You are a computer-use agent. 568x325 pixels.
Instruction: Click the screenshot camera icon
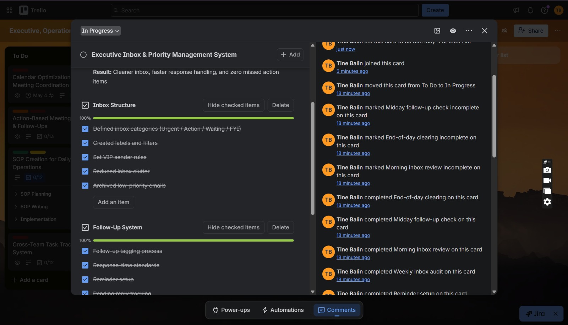pyautogui.click(x=547, y=170)
